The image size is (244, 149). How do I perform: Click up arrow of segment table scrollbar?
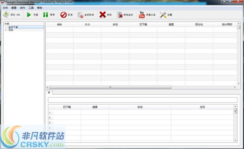pos(235,106)
